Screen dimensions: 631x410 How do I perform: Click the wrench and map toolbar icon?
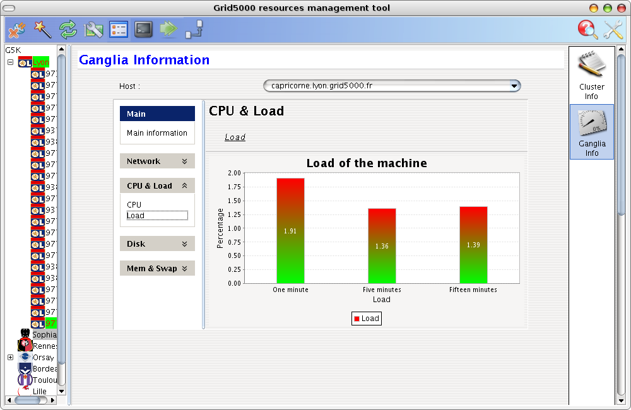click(x=93, y=30)
